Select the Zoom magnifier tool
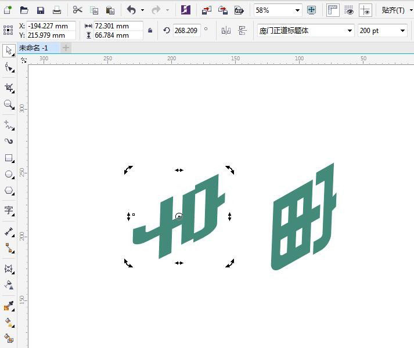The height and width of the screenshot is (348, 414). (x=9, y=104)
